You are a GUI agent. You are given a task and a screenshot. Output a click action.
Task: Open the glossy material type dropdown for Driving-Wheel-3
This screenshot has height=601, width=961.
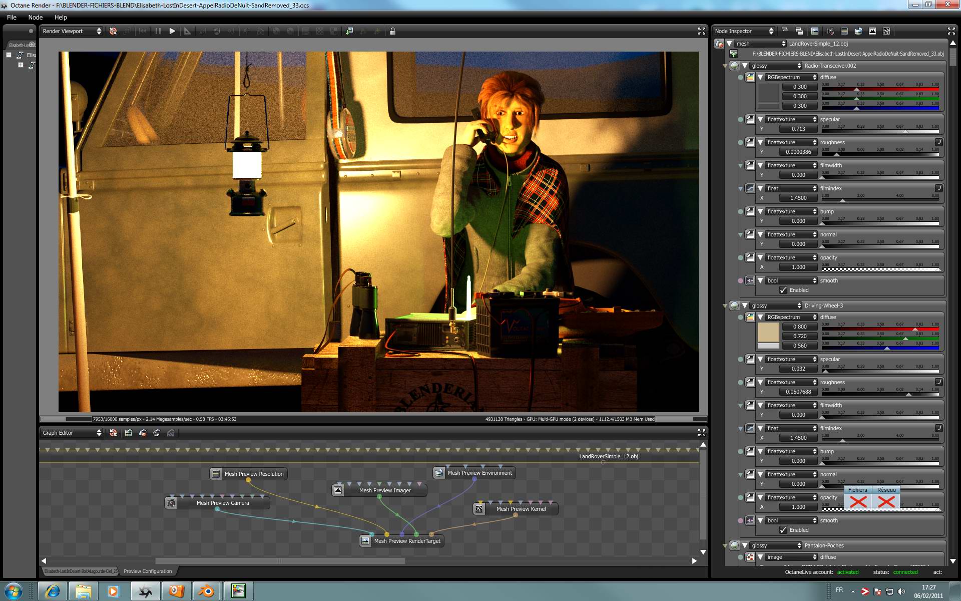[x=775, y=306]
